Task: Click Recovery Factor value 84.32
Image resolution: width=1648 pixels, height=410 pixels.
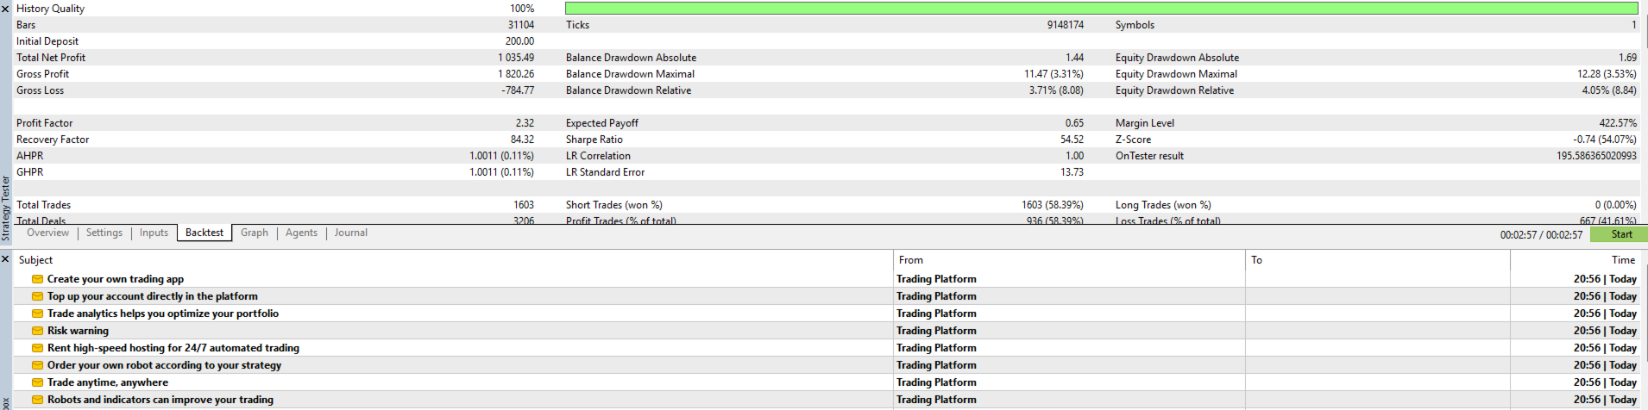Action: (x=522, y=140)
